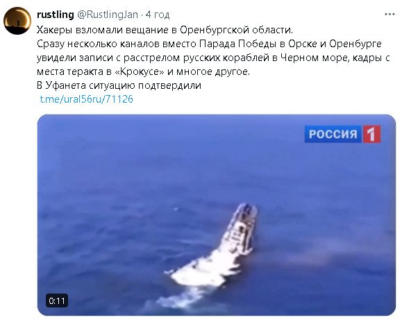Open the @RustlingJan handle link
Image resolution: width=402 pixels, height=322 pixels.
[108, 15]
